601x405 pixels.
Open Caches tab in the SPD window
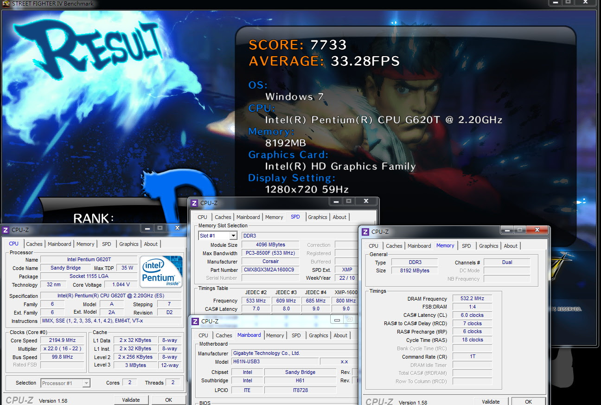[223, 217]
